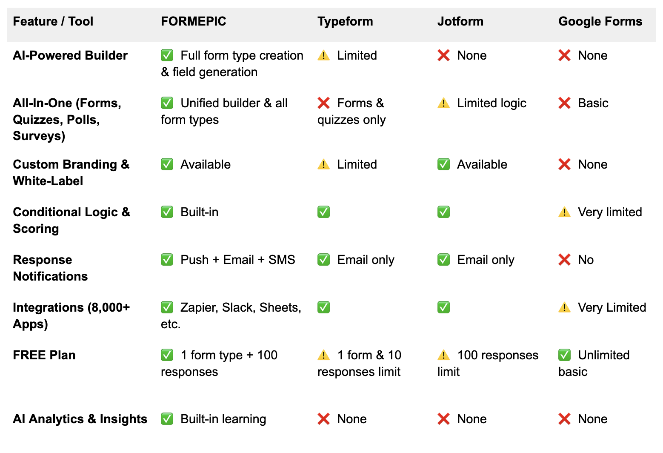This screenshot has width=663, height=453.
Task: Click the warning icon beside 100 responses limit
Action: click(x=443, y=355)
